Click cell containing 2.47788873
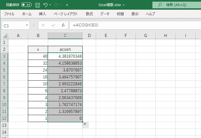 point(65,91)
